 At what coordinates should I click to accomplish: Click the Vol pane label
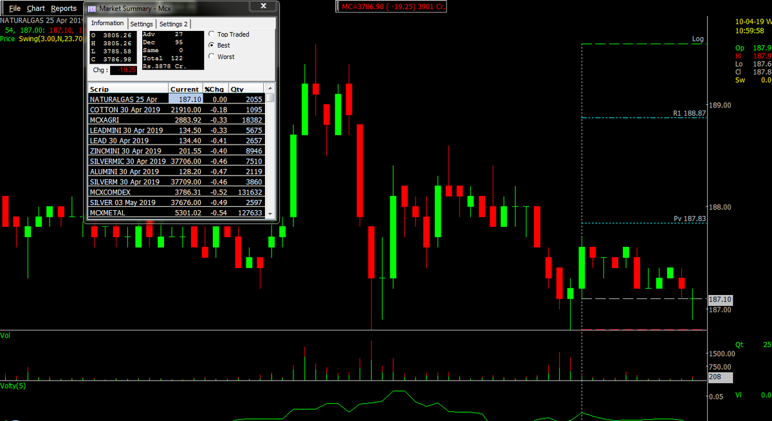[5, 336]
